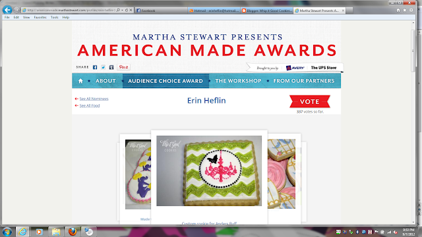The image size is (422, 237).
Task: Select the purple silhouette cookie thumbnail
Action: click(x=138, y=174)
